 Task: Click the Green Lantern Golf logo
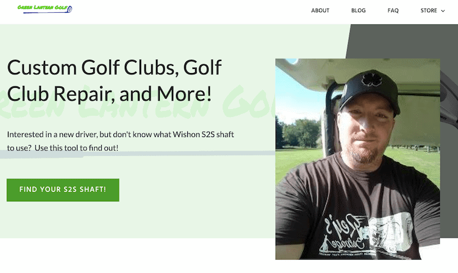pos(45,9)
